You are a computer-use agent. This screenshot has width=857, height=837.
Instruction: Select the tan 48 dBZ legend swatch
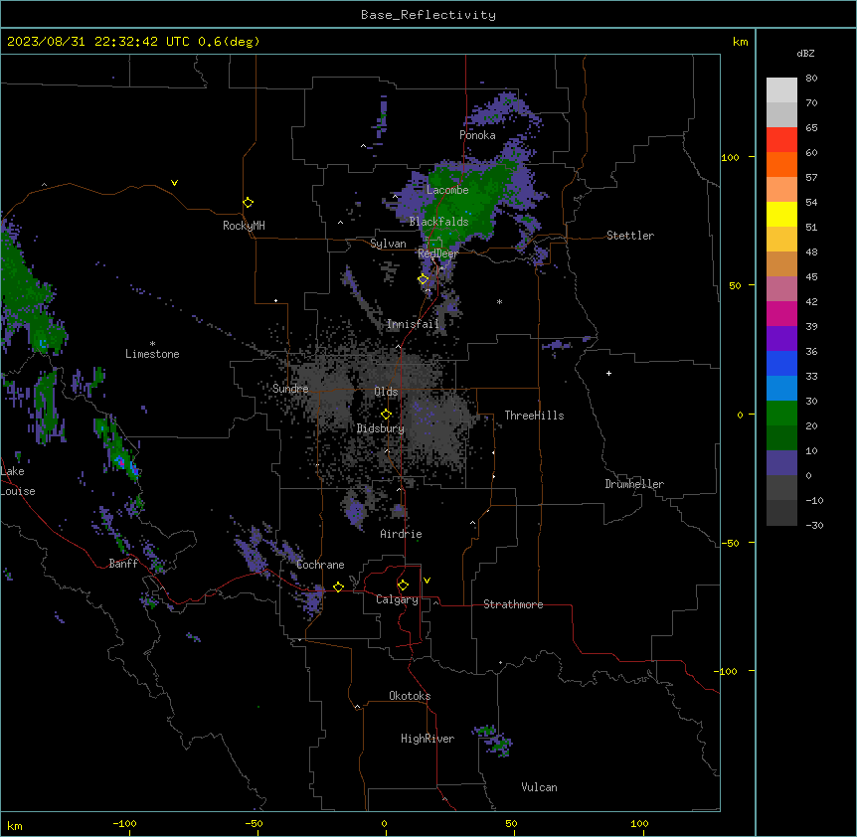pyautogui.click(x=781, y=263)
